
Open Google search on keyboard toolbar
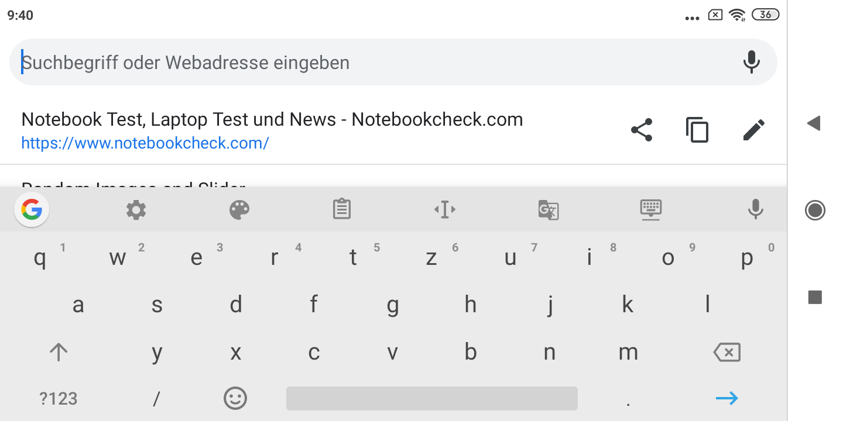[32, 209]
